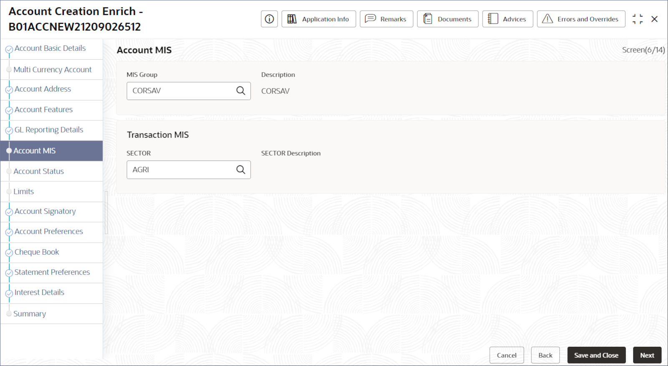
Task: Click the Advices notebook icon
Action: [493, 19]
